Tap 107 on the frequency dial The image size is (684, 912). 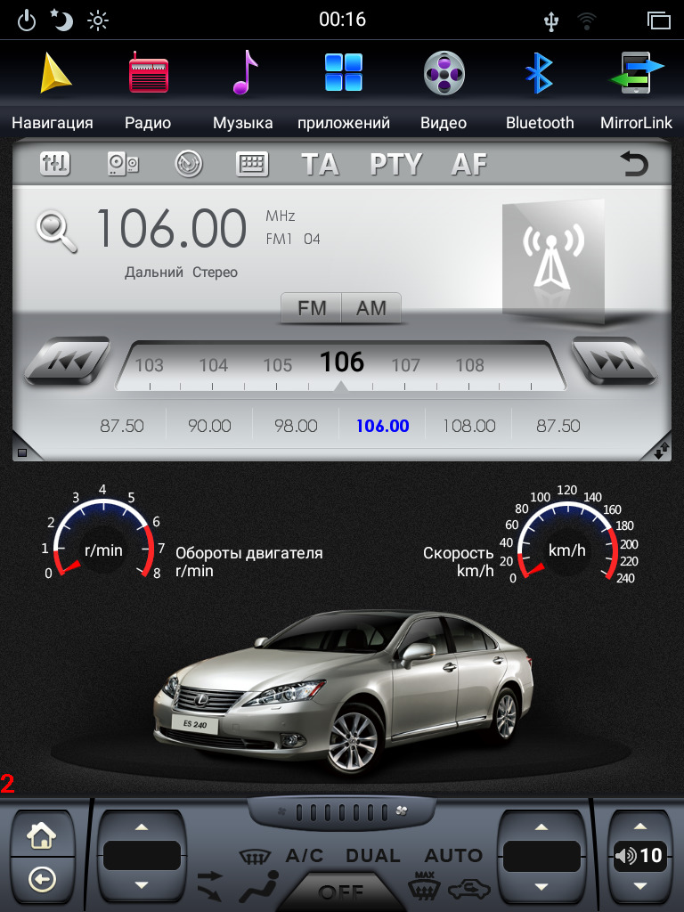[x=405, y=365]
